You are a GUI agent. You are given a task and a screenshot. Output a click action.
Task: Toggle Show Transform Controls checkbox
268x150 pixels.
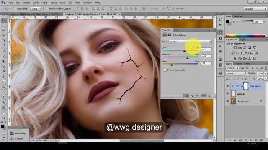46,9
